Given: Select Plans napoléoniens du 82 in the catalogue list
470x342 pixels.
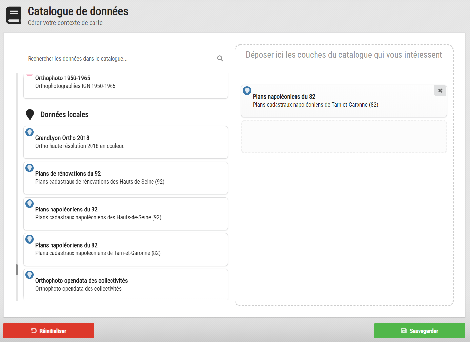Looking at the screenshot, I should (125, 249).
